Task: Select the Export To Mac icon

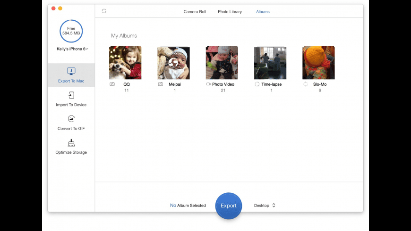Action: [71, 71]
